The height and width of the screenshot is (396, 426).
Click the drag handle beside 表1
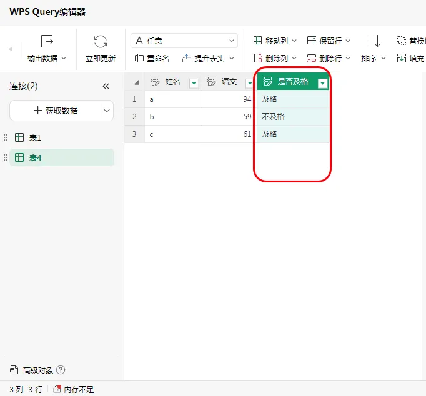pos(6,137)
